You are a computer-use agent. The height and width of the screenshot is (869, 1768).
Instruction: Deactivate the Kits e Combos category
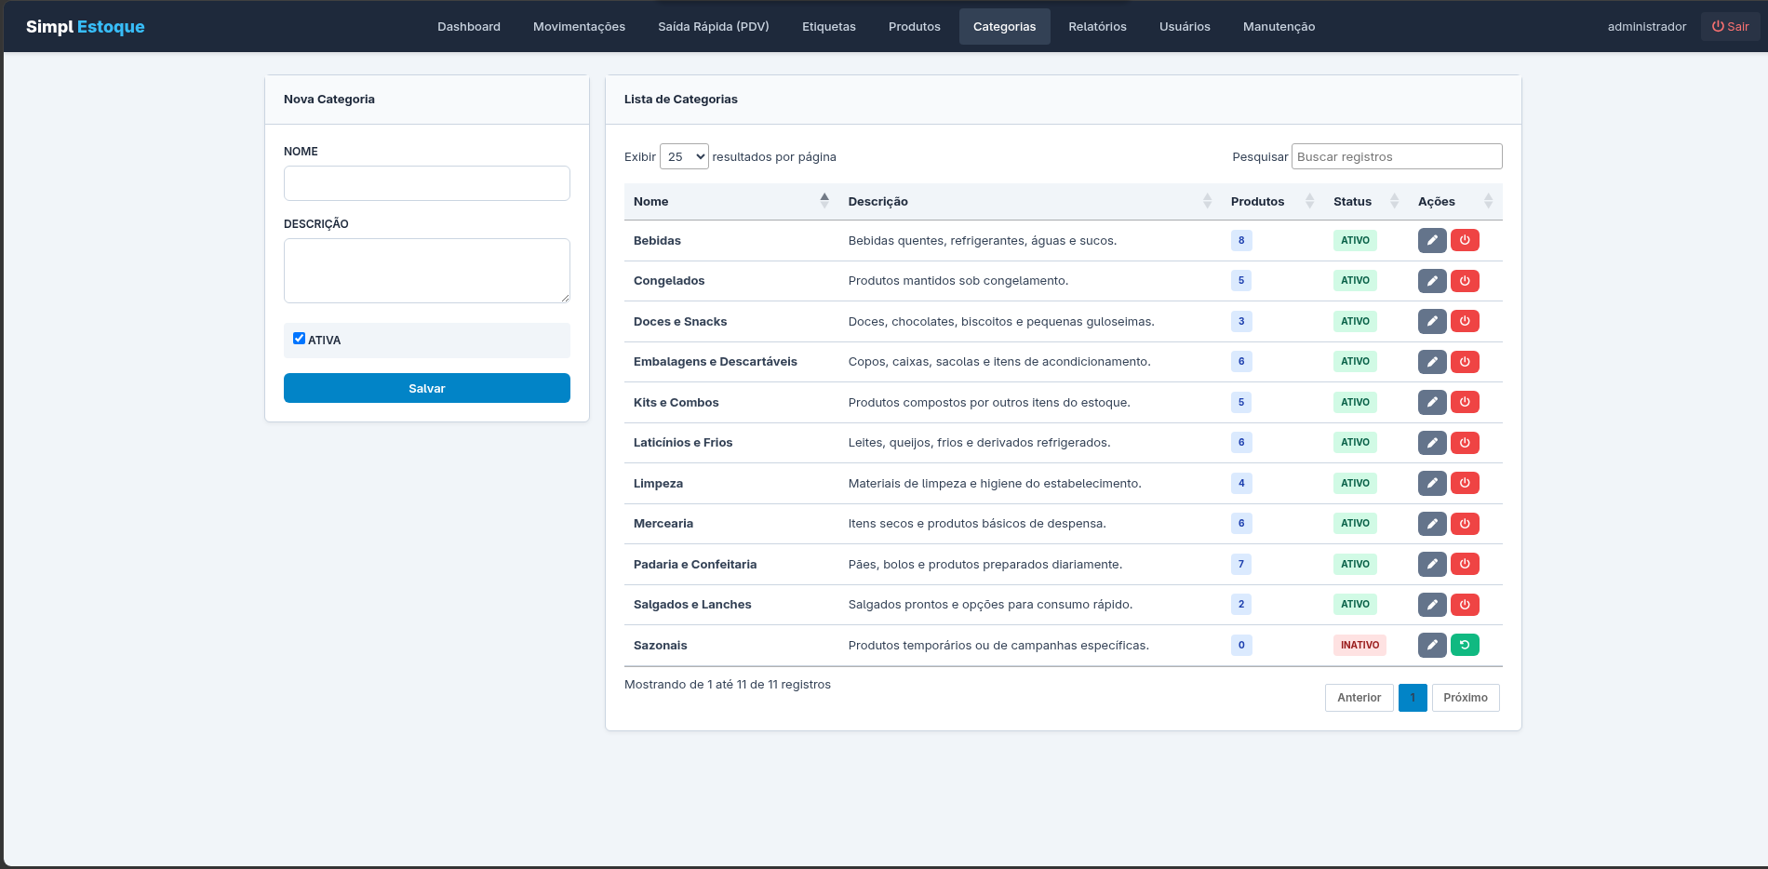pos(1465,402)
